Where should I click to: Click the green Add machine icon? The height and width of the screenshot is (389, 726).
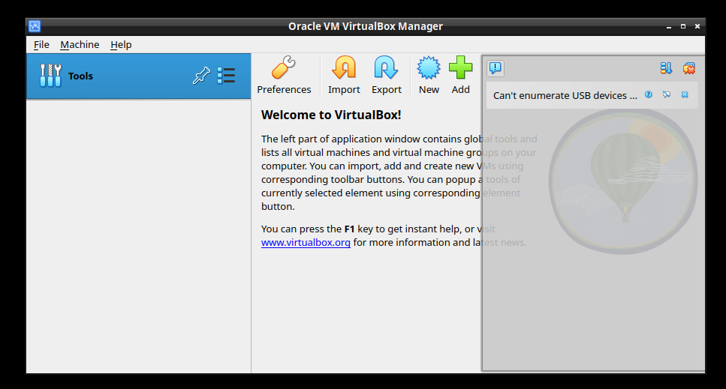click(x=460, y=75)
